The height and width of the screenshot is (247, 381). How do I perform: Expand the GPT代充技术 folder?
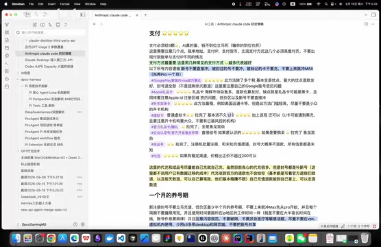[x=18, y=151]
